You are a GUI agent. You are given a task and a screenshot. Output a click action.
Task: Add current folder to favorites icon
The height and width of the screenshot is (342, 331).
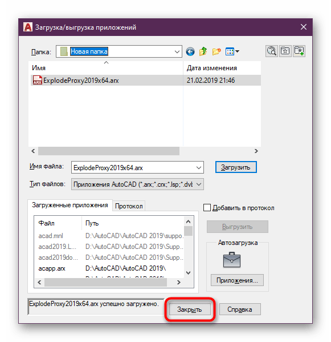pos(299,51)
